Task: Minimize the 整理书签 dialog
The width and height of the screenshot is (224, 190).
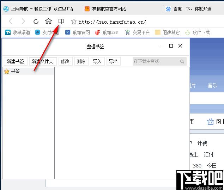Action: coord(162,46)
